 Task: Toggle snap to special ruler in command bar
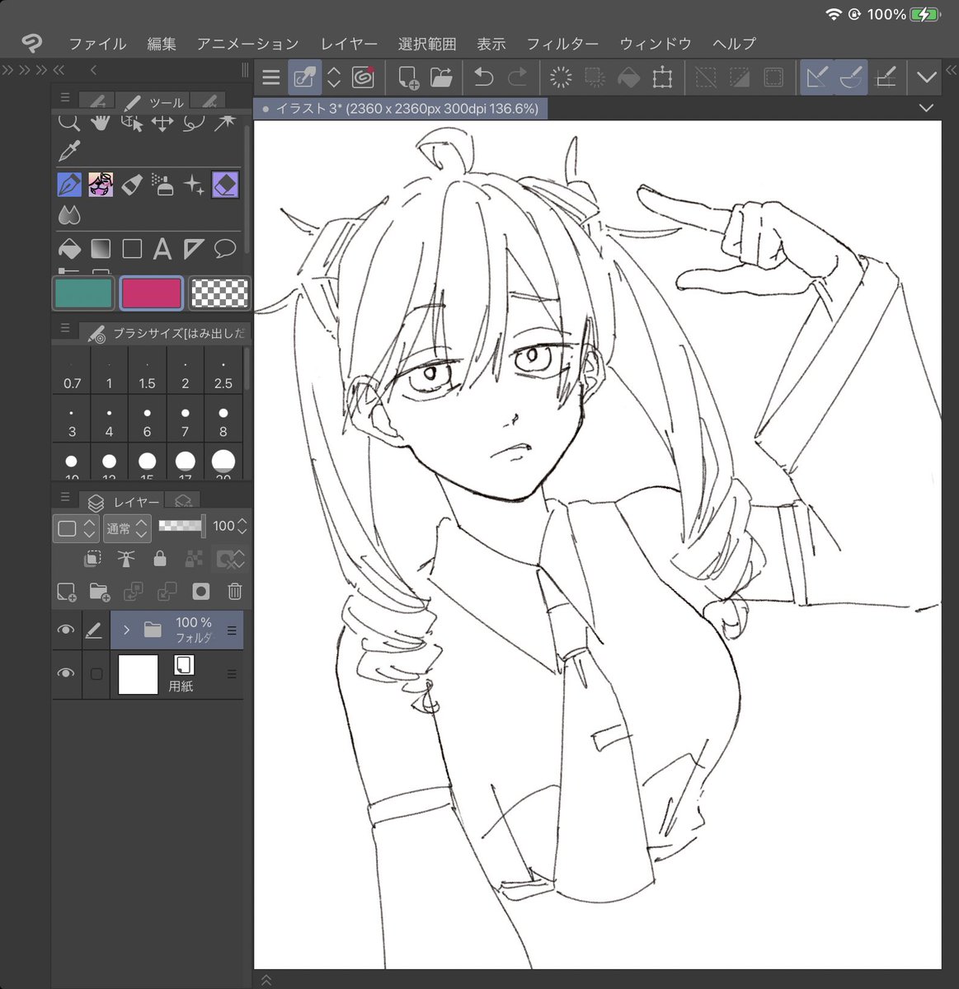click(850, 78)
